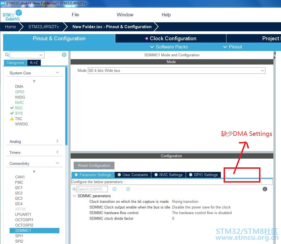
Task: Collapse the Connectivity category
Action: tap(57, 163)
